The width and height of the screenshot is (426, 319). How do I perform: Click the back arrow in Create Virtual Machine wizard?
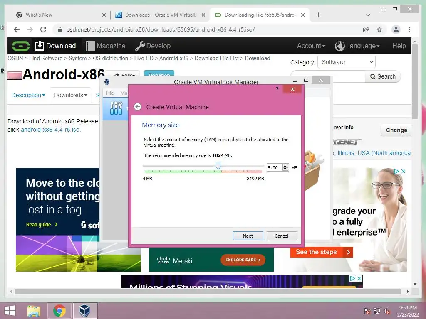(x=137, y=107)
